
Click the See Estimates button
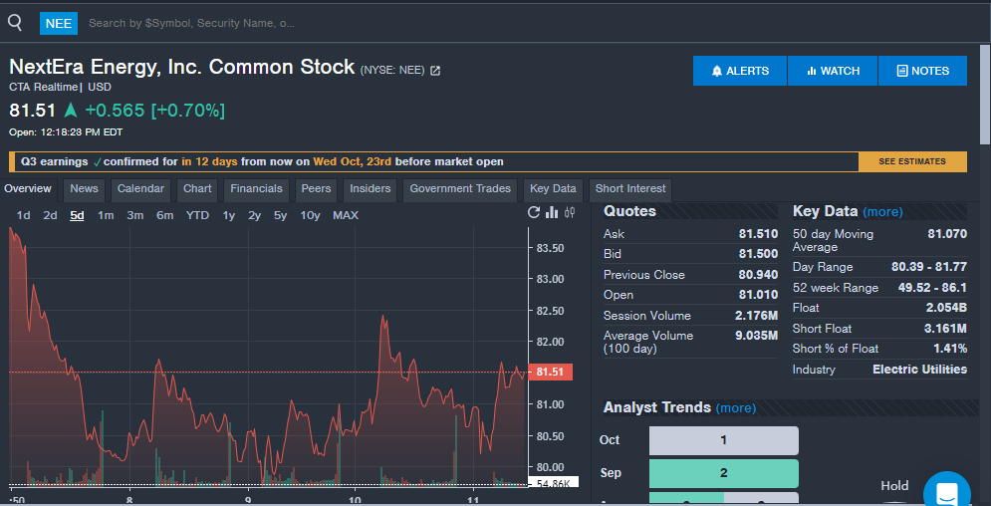tap(912, 161)
